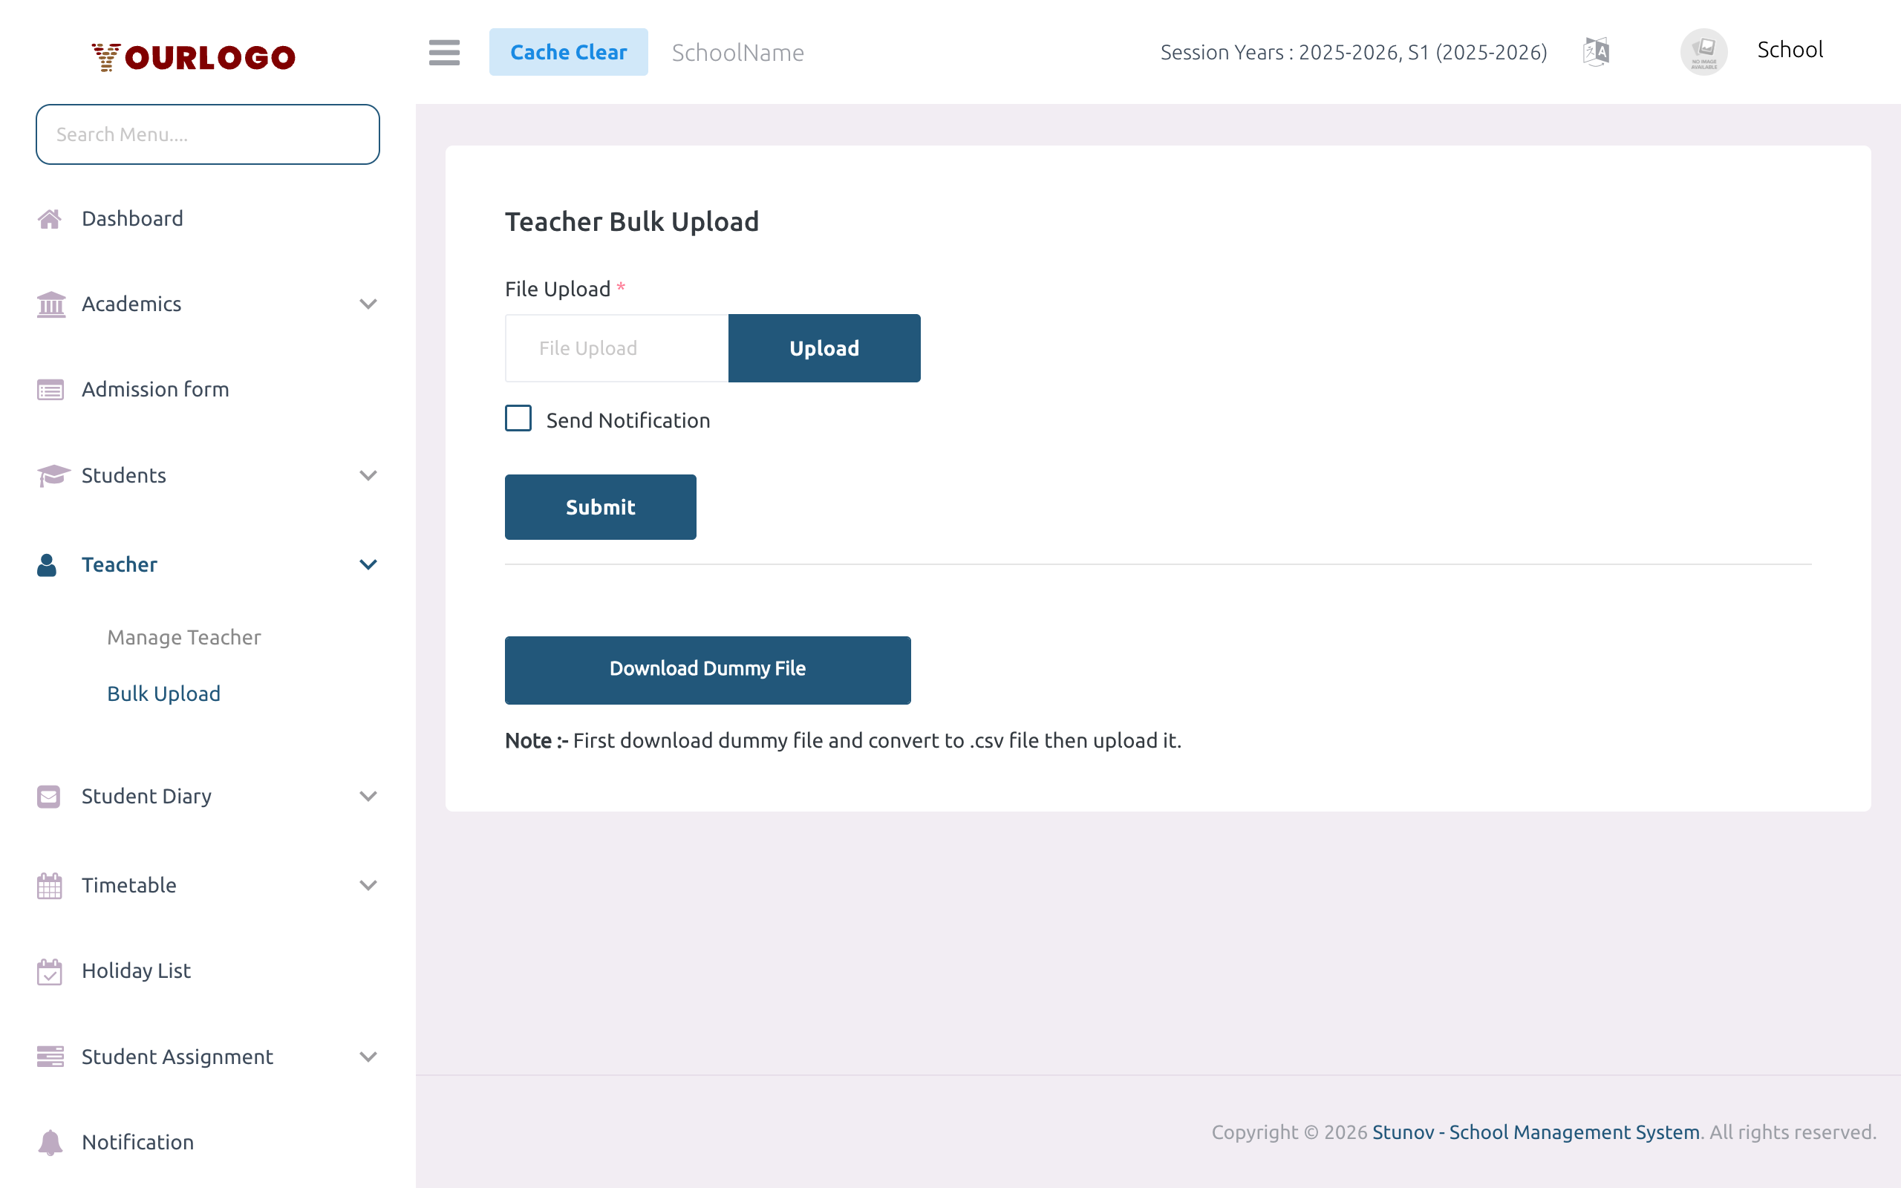Click the Download Dummy File button

pos(707,670)
